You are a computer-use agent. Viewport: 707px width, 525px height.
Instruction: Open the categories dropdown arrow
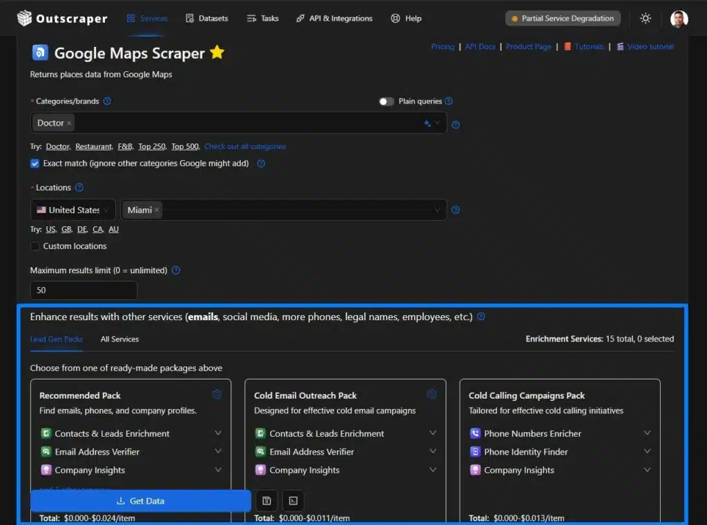(x=437, y=123)
